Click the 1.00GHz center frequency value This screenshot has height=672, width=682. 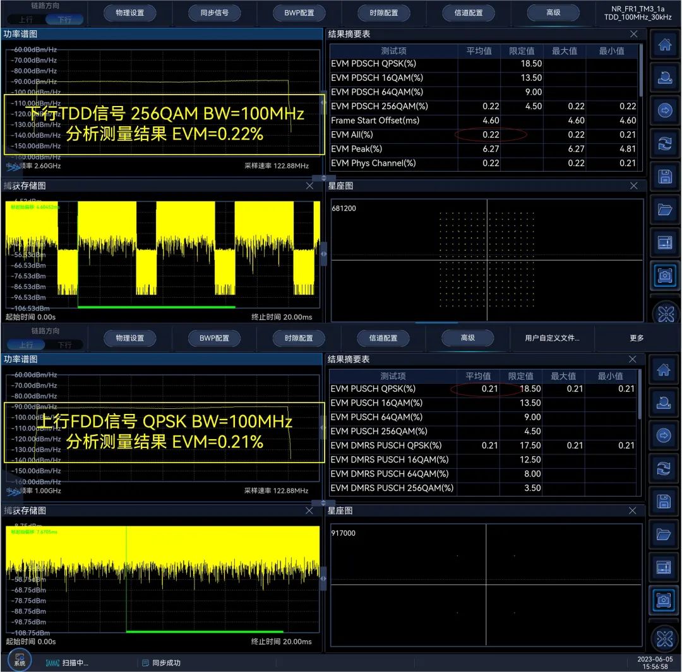pos(48,491)
